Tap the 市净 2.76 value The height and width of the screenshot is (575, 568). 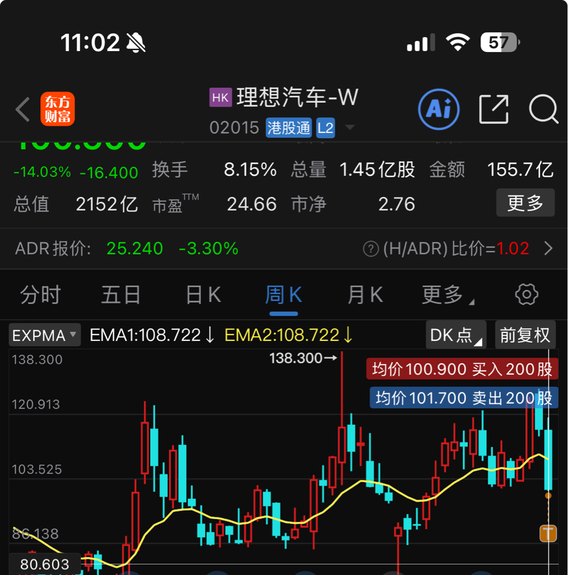(396, 204)
